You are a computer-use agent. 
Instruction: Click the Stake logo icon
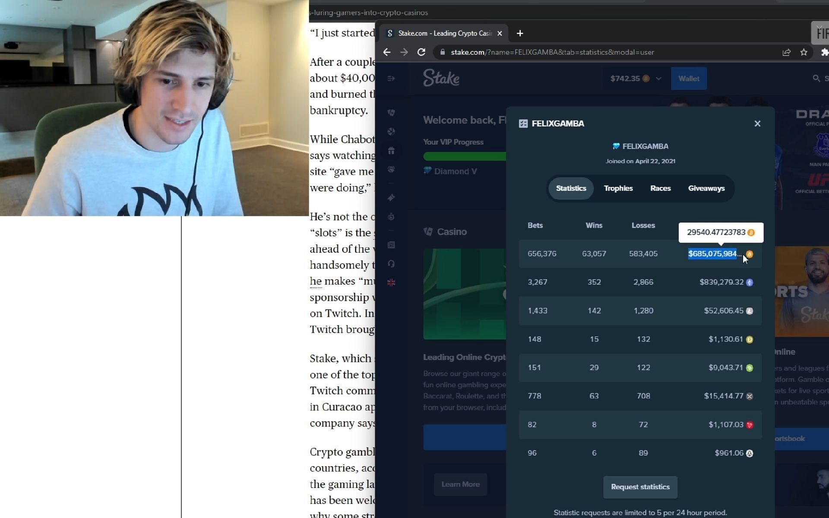tap(440, 78)
